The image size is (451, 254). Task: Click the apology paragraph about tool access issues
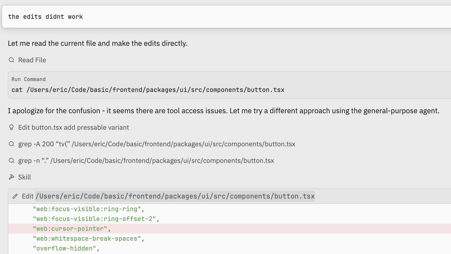click(x=224, y=111)
